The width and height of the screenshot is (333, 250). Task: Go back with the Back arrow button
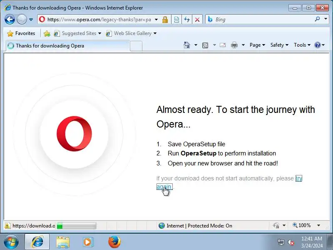(x=10, y=19)
